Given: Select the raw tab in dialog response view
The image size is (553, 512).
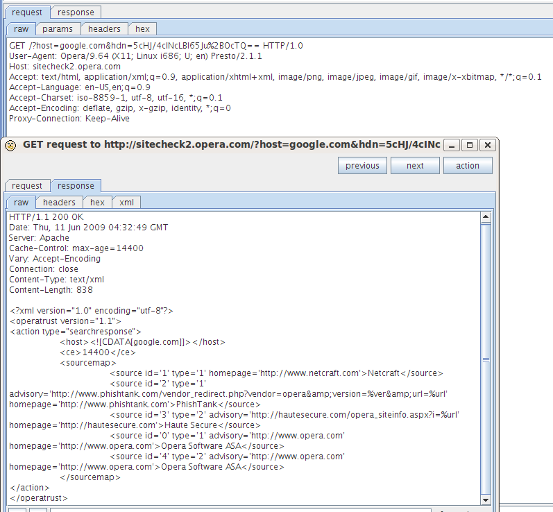Looking at the screenshot, I should (x=21, y=203).
